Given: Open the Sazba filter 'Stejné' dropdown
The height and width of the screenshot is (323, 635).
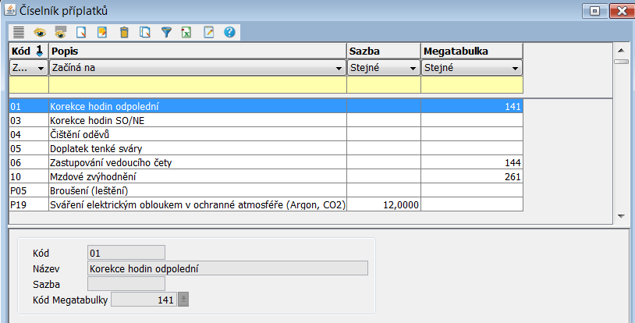Looking at the screenshot, I should click(412, 69).
